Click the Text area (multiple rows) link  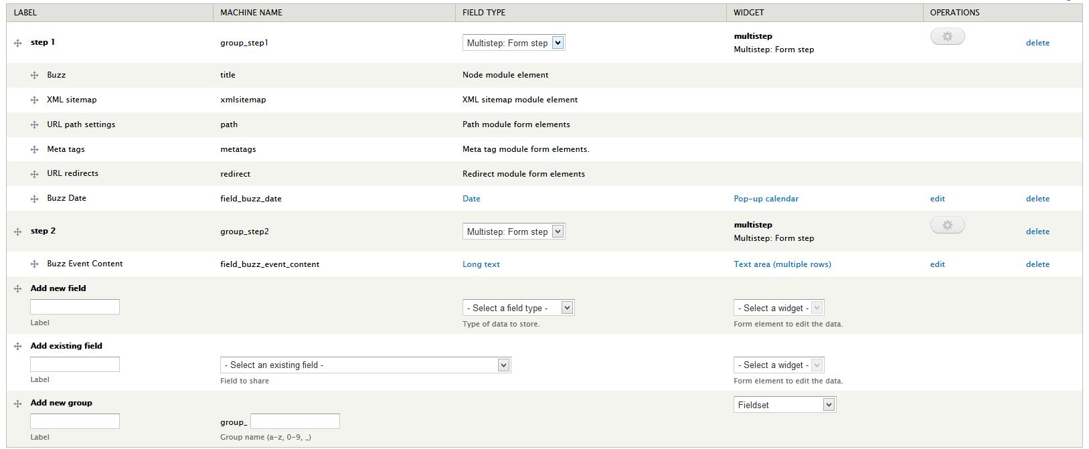point(782,264)
